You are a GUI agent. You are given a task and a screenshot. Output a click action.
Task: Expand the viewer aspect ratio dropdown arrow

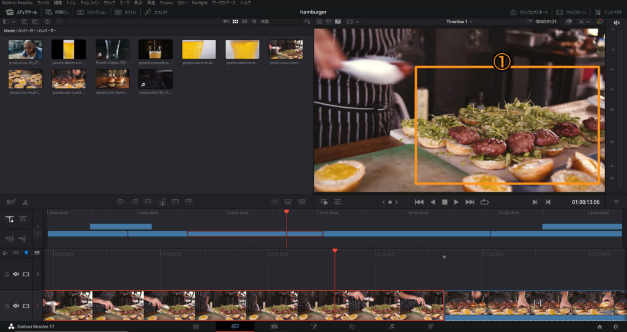tap(358, 21)
